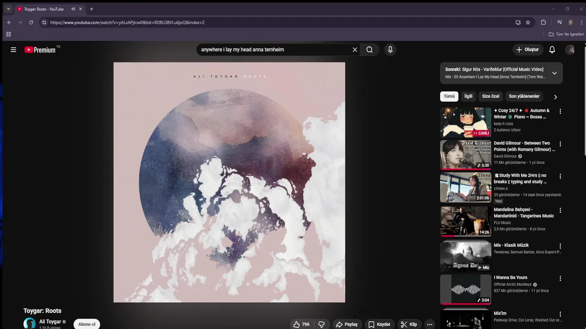Open the tab search dropdown arrow
This screenshot has width=586, height=329.
pyautogui.click(x=8, y=9)
